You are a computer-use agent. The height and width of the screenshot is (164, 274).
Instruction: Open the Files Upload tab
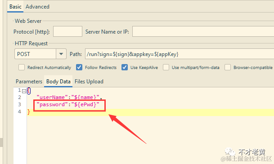point(89,82)
